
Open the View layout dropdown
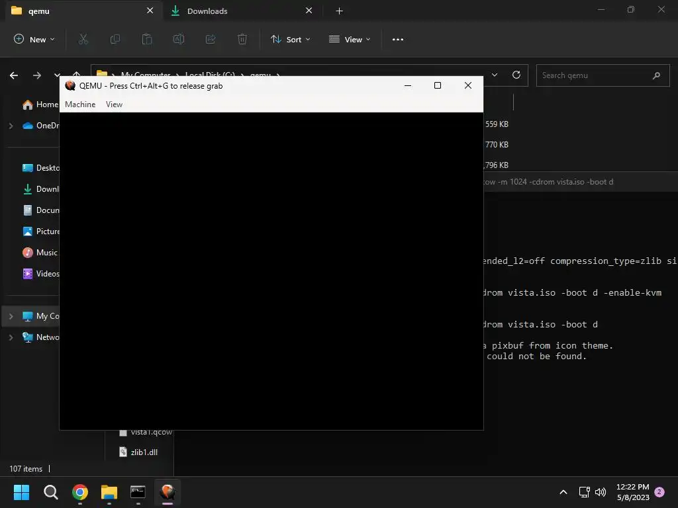[350, 39]
